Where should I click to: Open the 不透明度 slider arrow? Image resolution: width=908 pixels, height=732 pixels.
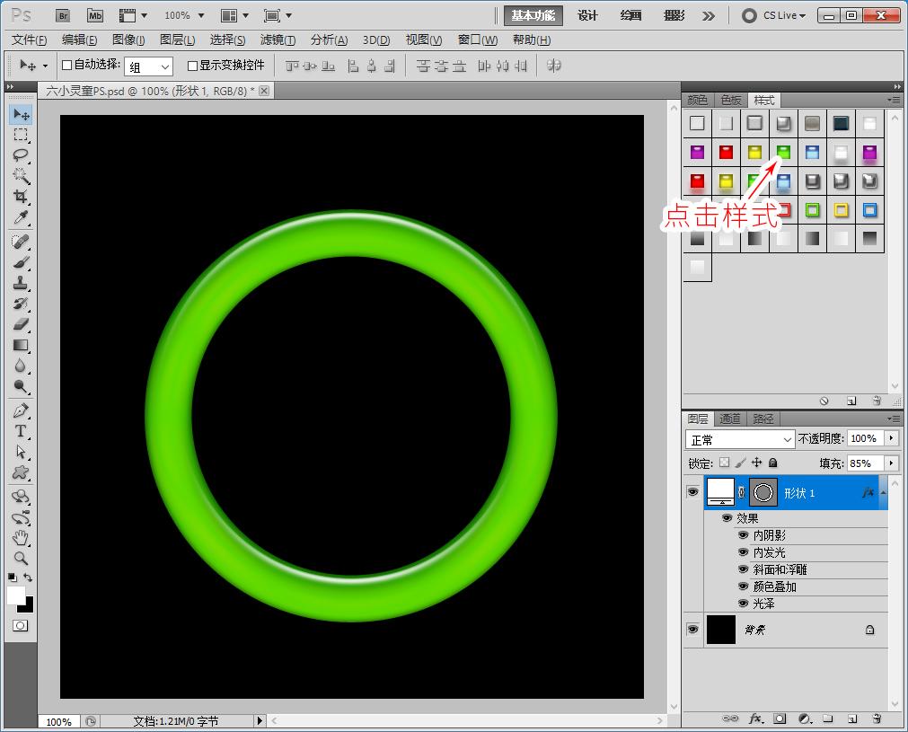891,438
